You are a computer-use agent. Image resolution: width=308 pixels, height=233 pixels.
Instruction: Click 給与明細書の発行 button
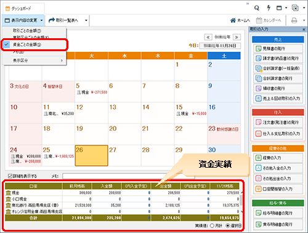coord(278,213)
